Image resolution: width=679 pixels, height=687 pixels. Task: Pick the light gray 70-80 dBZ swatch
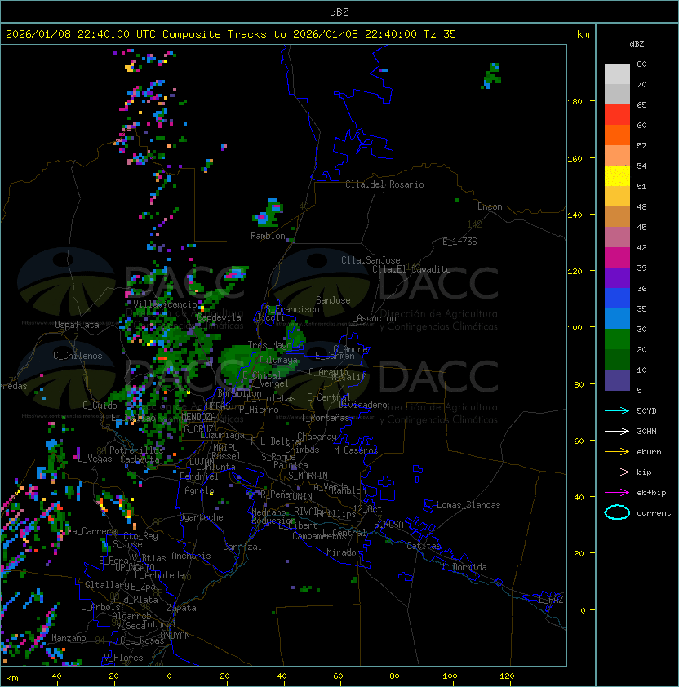pyautogui.click(x=617, y=73)
